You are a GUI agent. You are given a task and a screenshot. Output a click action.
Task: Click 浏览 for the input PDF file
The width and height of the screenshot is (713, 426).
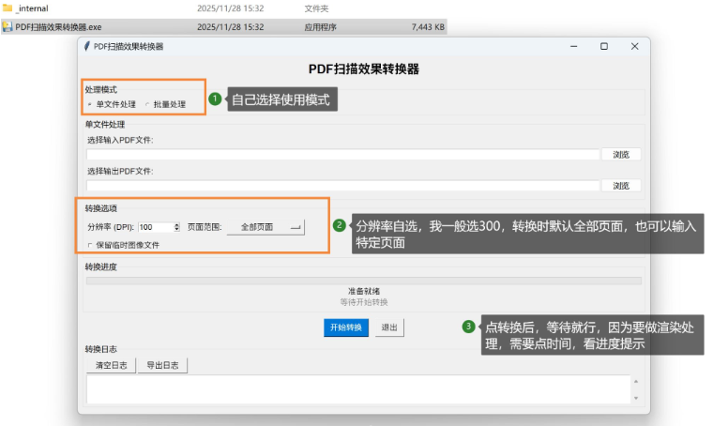click(x=621, y=155)
